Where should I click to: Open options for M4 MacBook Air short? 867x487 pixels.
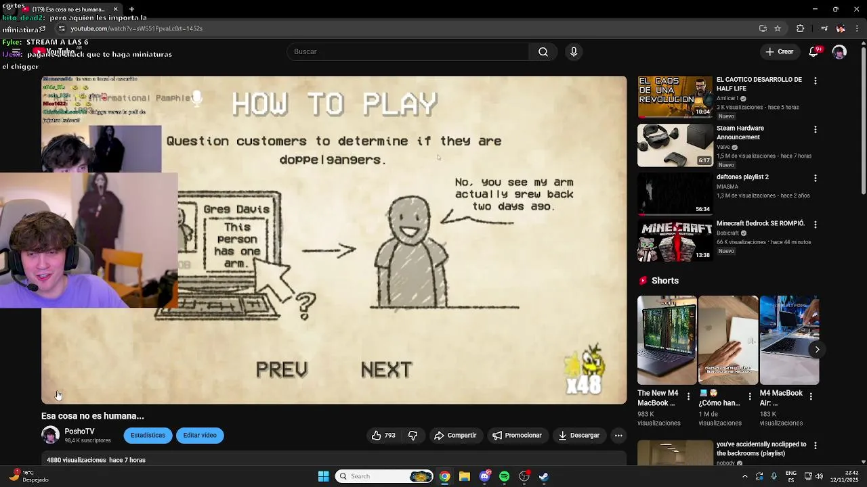811,396
